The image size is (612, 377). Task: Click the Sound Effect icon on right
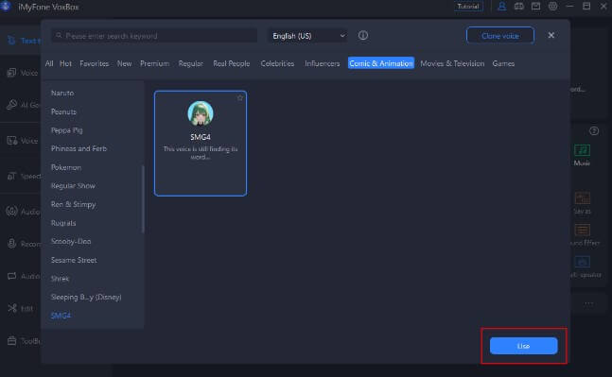582,230
